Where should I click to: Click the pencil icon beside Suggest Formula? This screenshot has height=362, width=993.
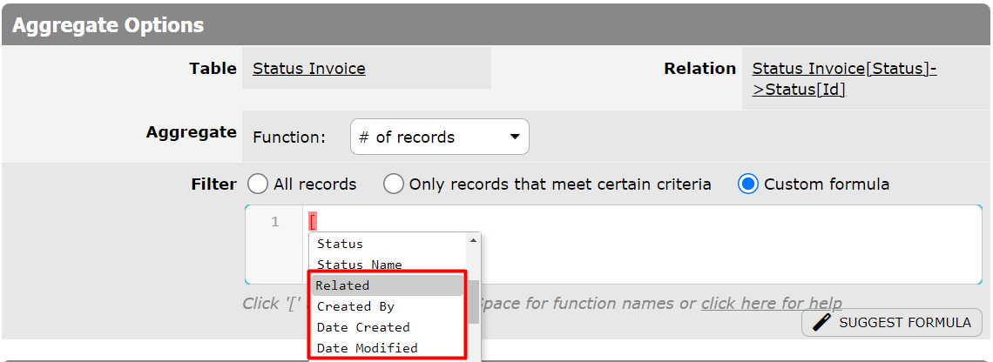click(x=821, y=323)
